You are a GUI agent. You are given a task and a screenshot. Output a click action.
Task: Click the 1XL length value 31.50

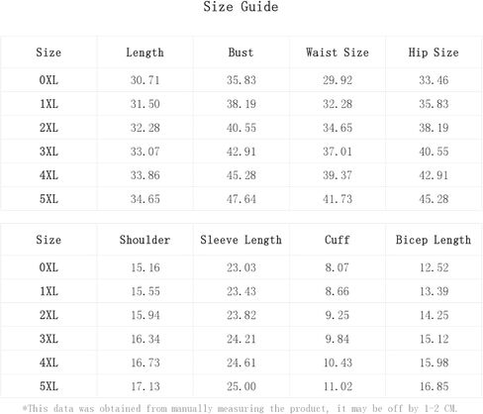coord(145,104)
